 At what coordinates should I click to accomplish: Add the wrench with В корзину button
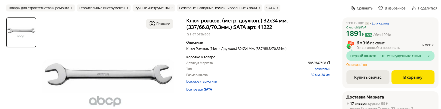tap(413, 77)
